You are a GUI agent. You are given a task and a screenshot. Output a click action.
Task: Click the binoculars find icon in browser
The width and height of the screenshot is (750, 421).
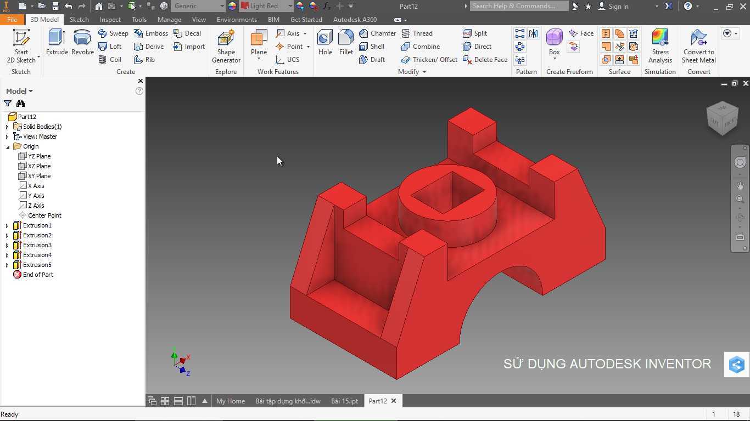tap(21, 104)
